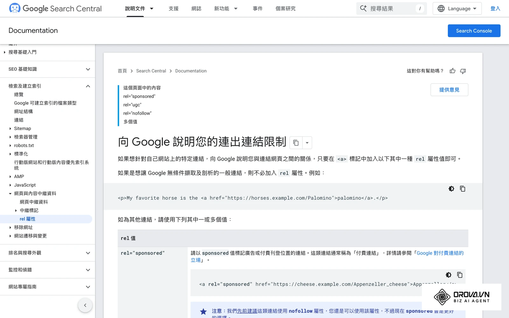
Task: Open the Search Central breadcrumb link
Action: click(x=151, y=71)
